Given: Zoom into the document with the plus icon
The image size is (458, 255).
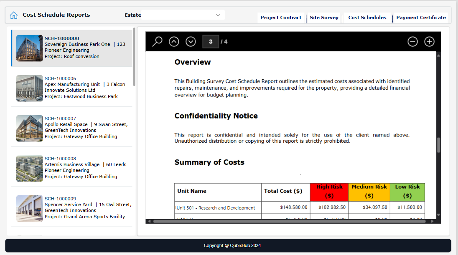Looking at the screenshot, I should click(429, 41).
